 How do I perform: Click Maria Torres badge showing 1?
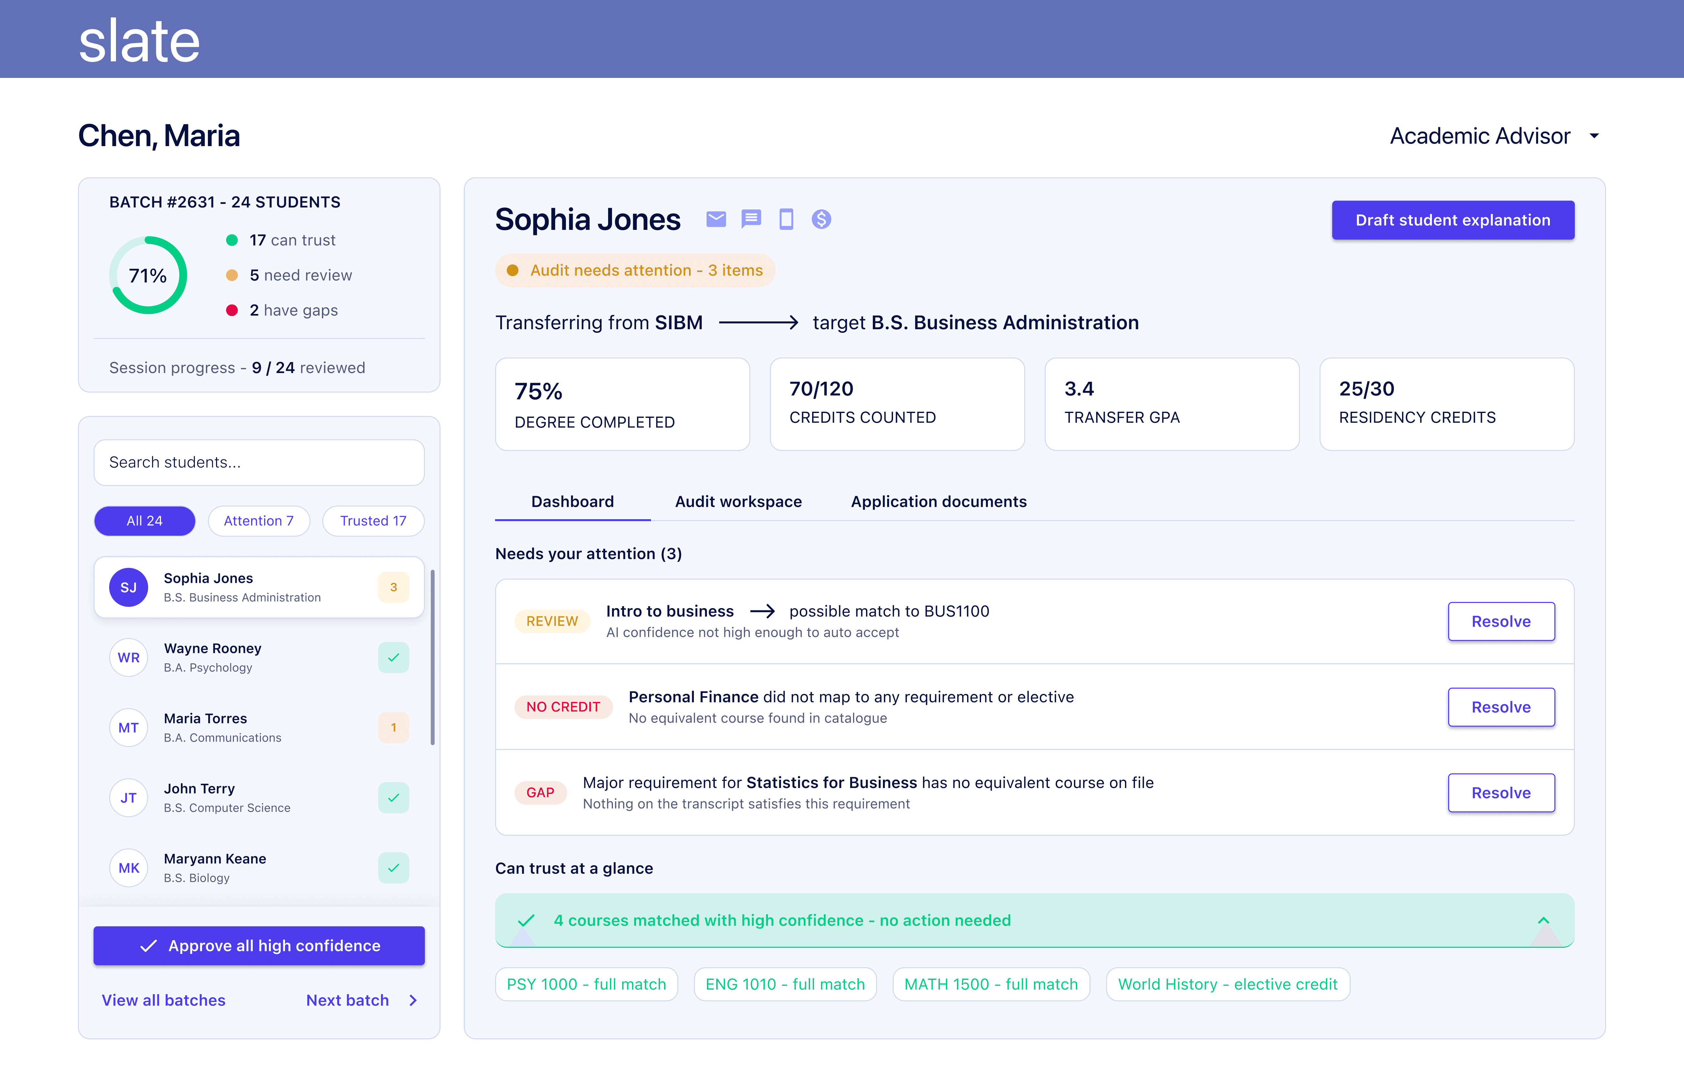(394, 728)
